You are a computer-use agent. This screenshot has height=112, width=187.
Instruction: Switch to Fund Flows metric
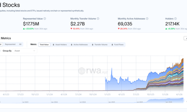coord(118,45)
